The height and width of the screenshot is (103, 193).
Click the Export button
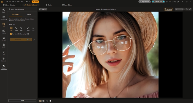[35, 2]
